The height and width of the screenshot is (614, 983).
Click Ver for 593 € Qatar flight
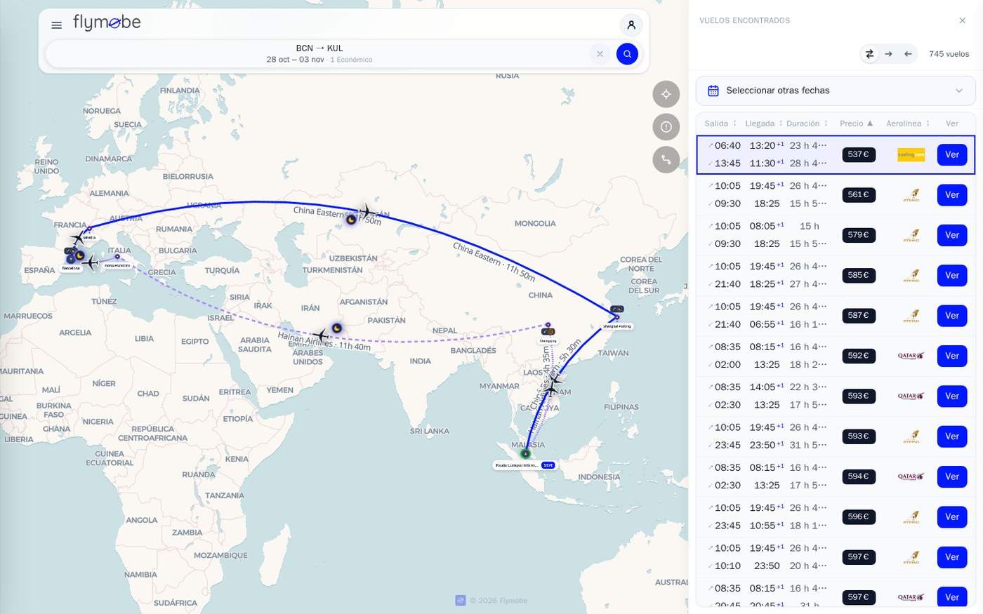952,396
